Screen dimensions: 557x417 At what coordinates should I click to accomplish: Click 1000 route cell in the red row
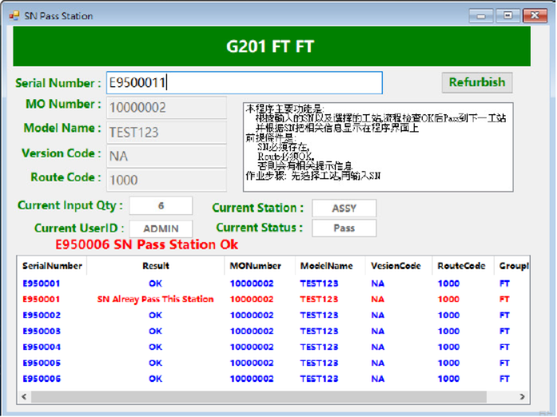(x=448, y=299)
